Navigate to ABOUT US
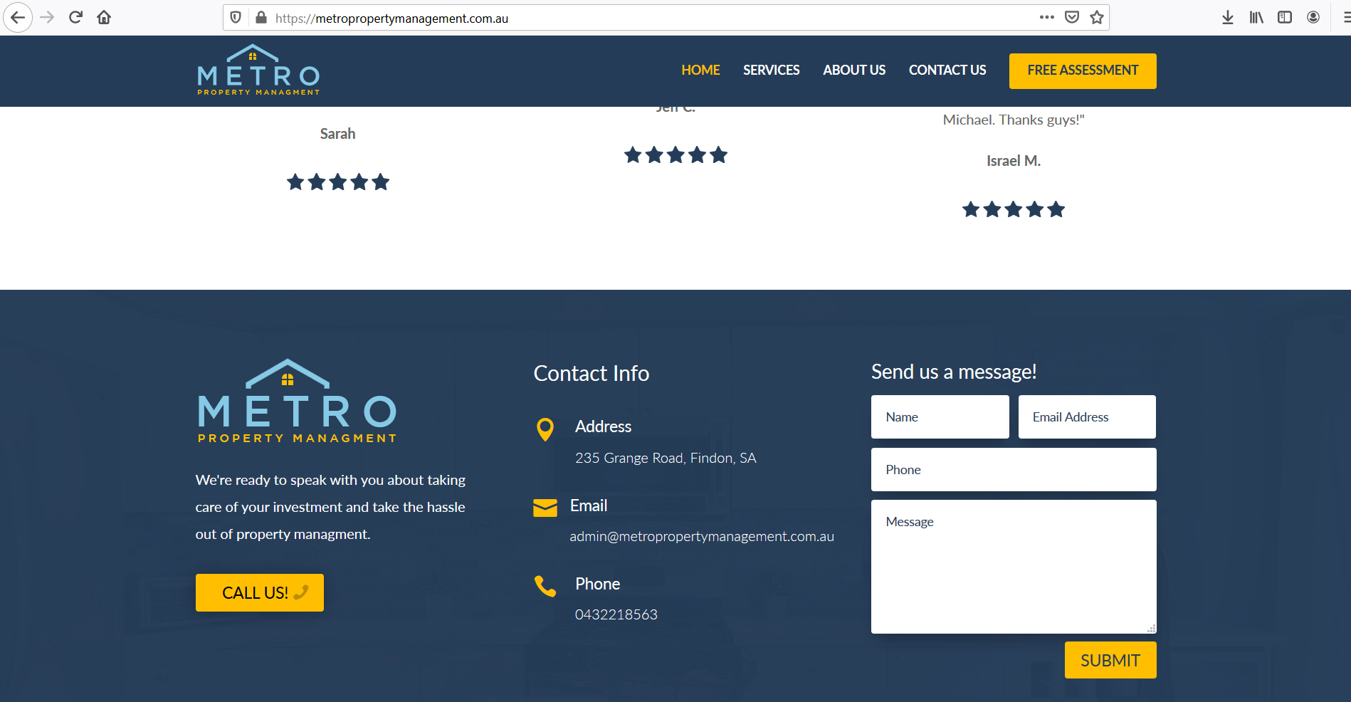1351x702 pixels. tap(854, 70)
